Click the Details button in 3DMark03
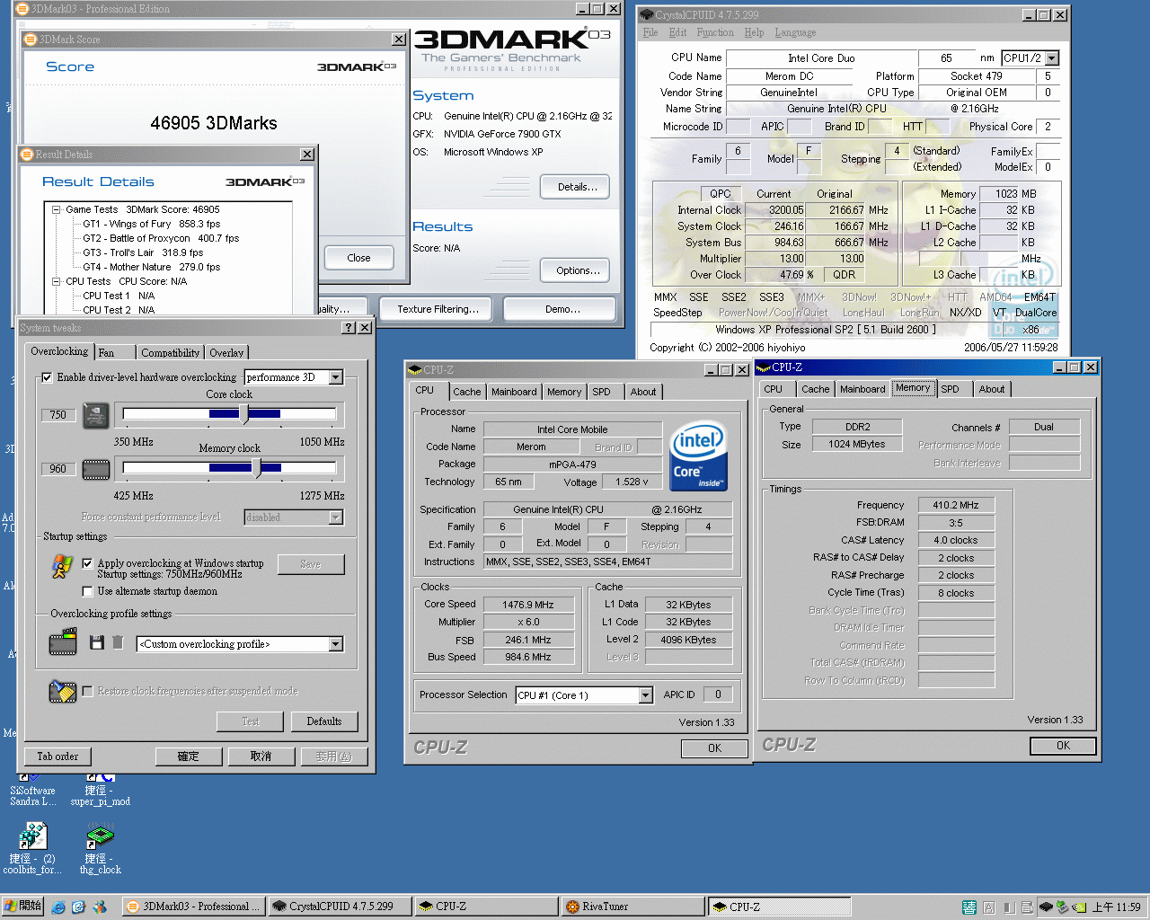 tap(575, 187)
